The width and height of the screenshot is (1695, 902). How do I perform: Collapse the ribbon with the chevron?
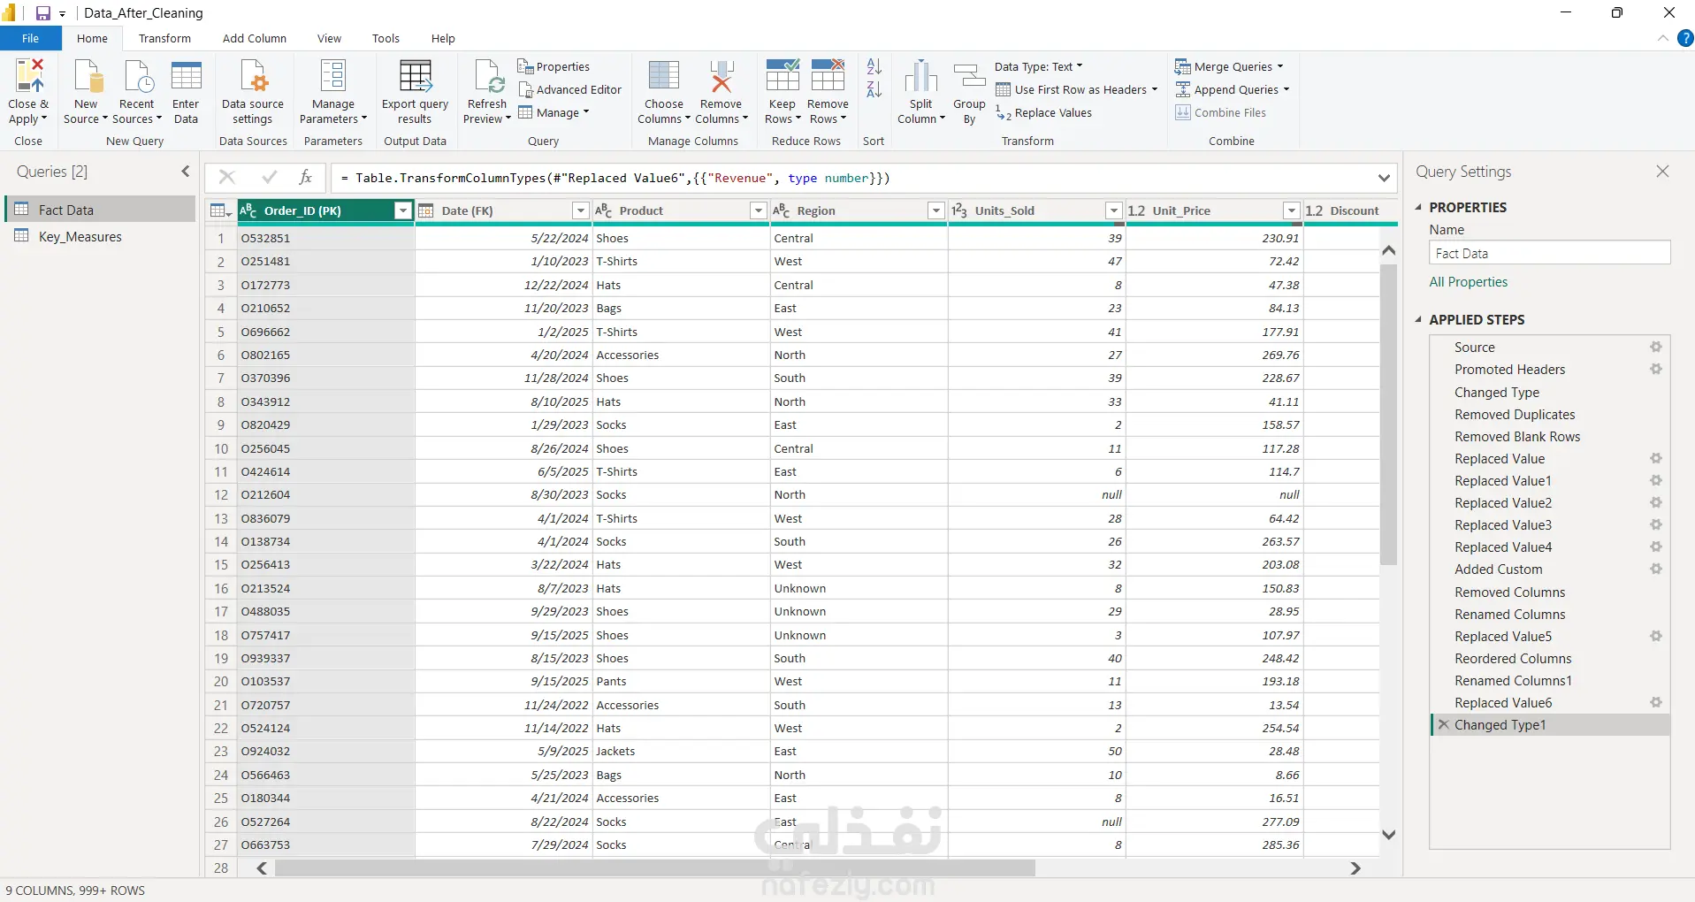tap(1663, 39)
